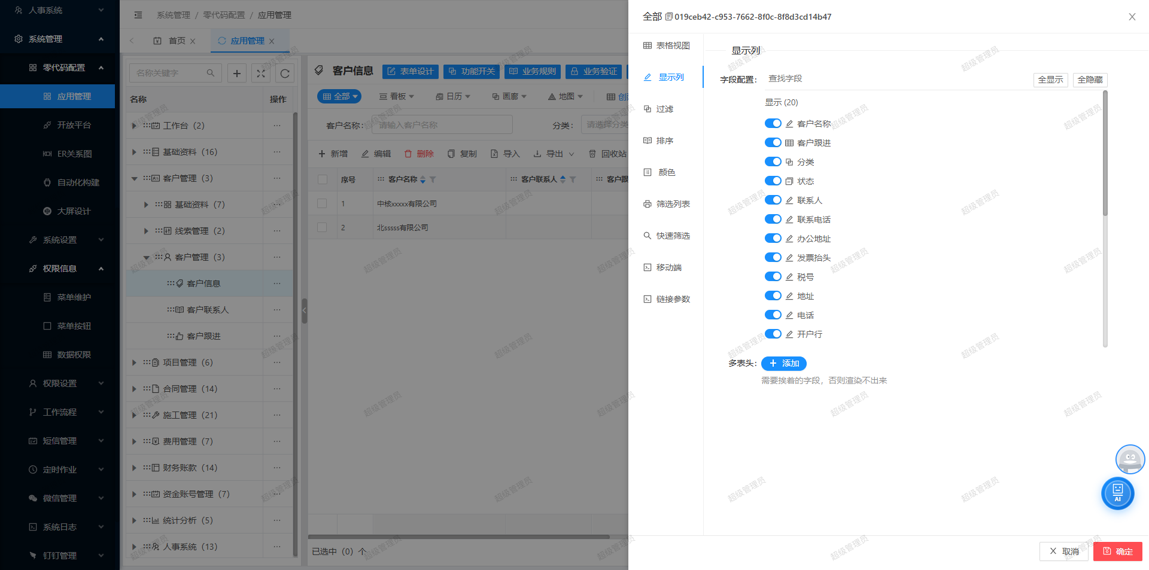Click the more options dots for 合同管理 row
Image resolution: width=1149 pixels, height=570 pixels.
277,389
